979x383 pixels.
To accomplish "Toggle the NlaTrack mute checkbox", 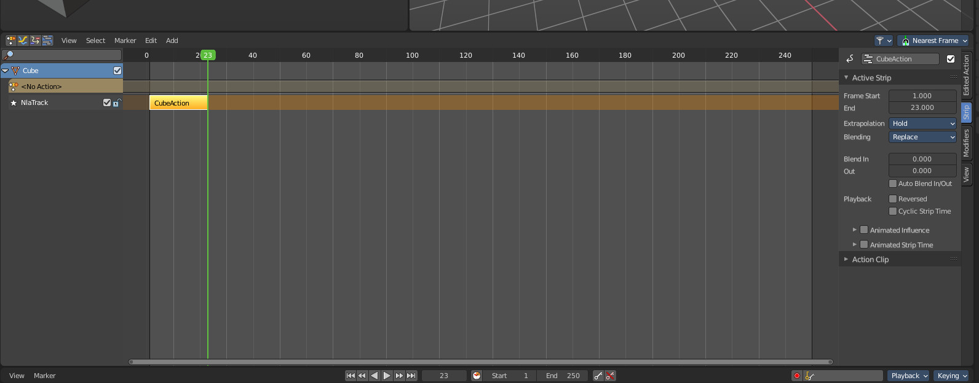I will coord(107,103).
